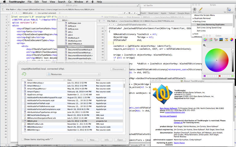
Task: Enable Show items starting with "."
Action: [x=22, y=139]
